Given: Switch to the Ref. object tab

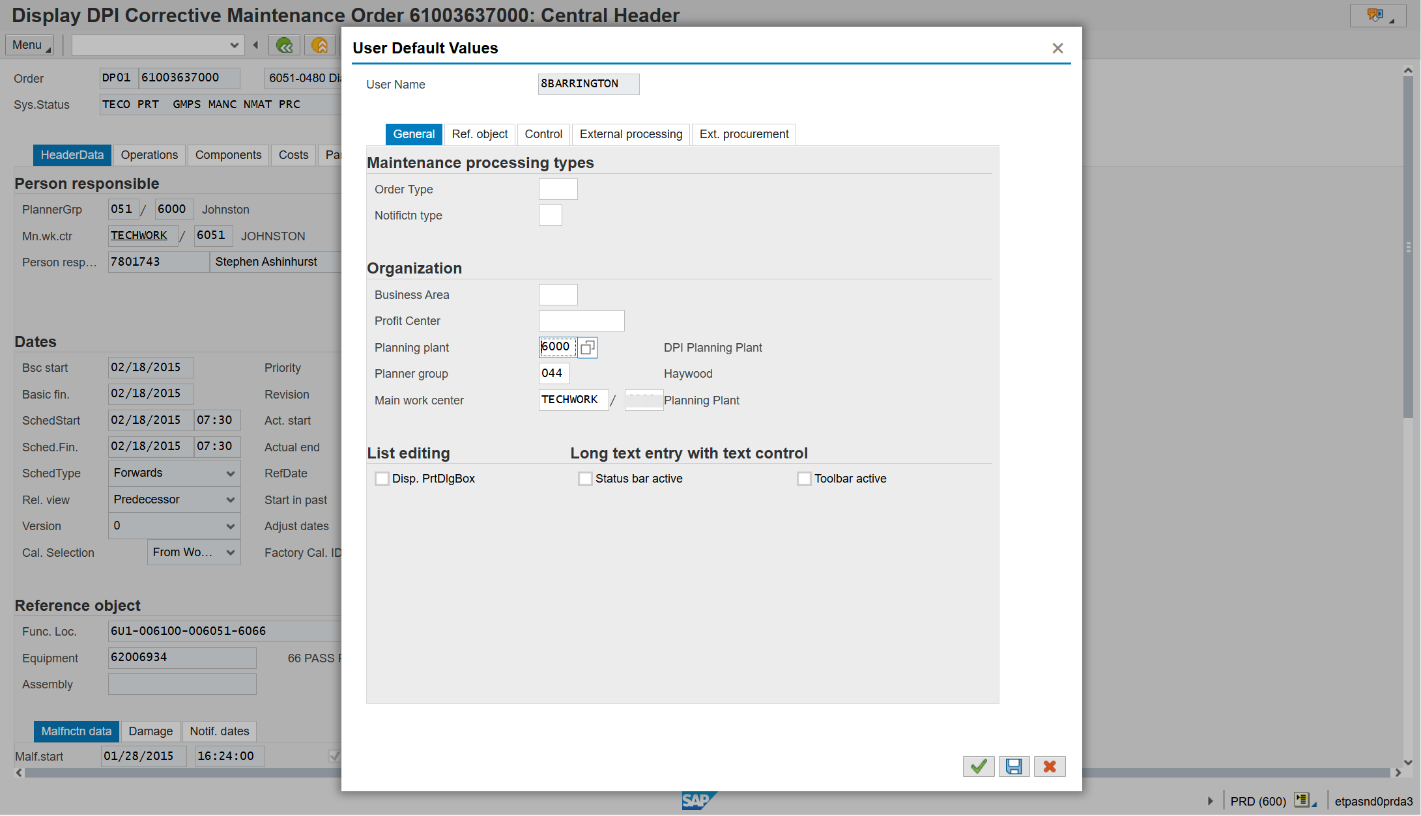Looking at the screenshot, I should tap(480, 134).
